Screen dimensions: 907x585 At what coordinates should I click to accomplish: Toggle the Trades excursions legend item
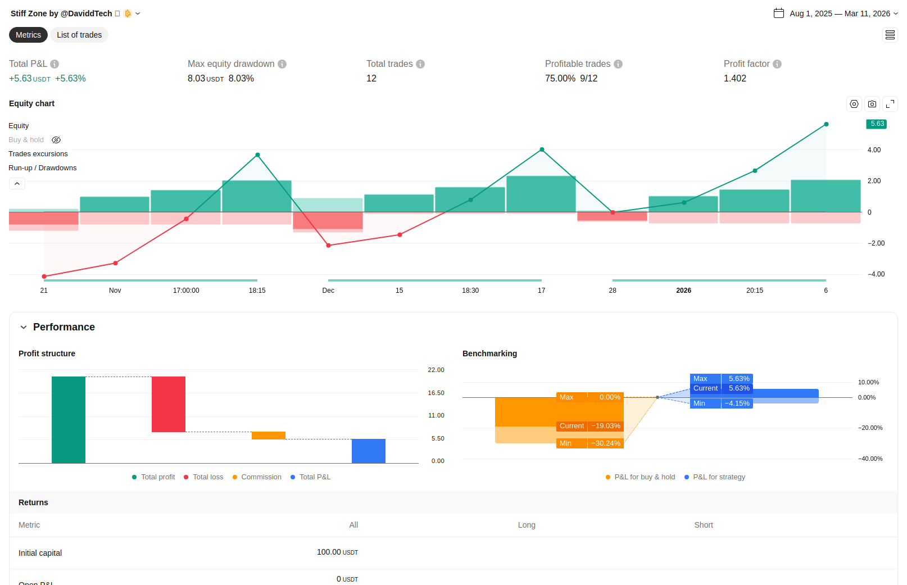[x=38, y=154]
